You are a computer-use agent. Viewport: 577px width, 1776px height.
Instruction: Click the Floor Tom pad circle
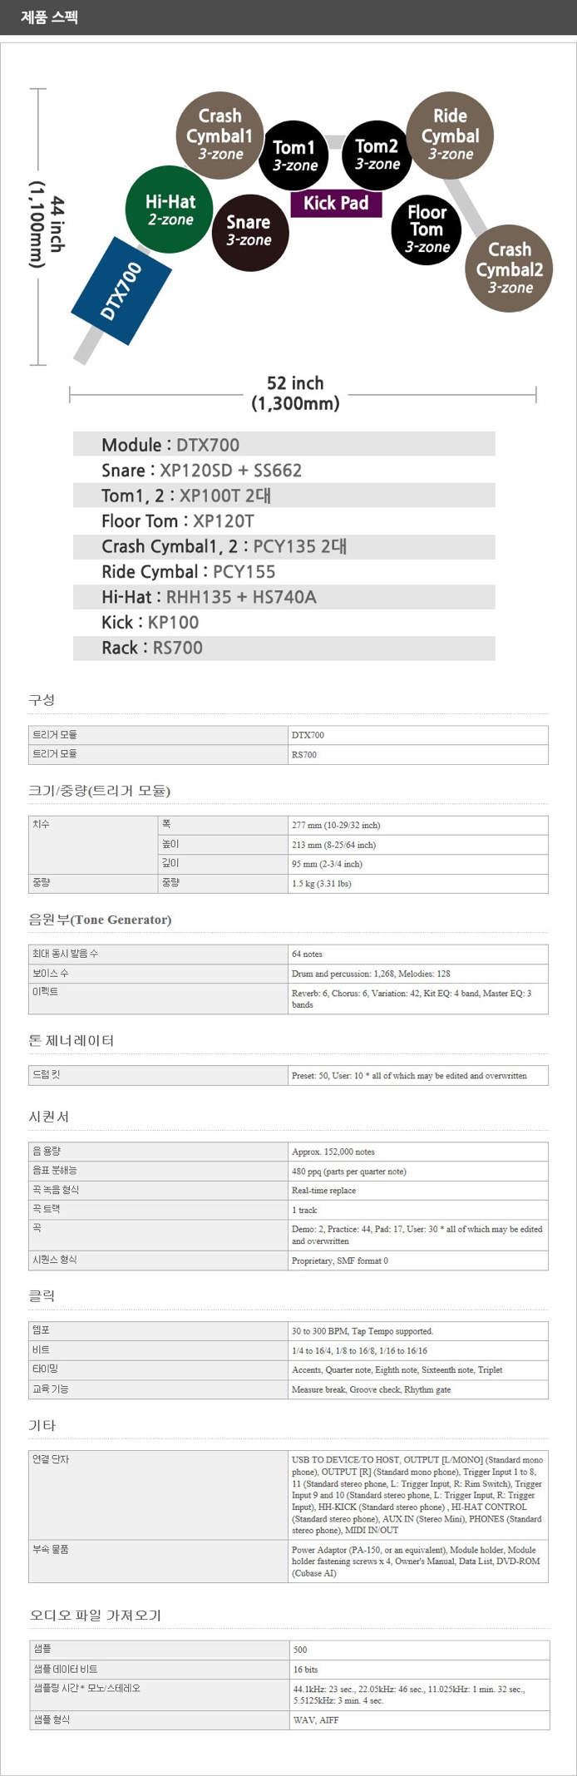tap(427, 229)
